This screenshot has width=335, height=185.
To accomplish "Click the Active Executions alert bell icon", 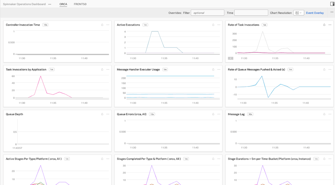I will pyautogui.click(x=213, y=25).
